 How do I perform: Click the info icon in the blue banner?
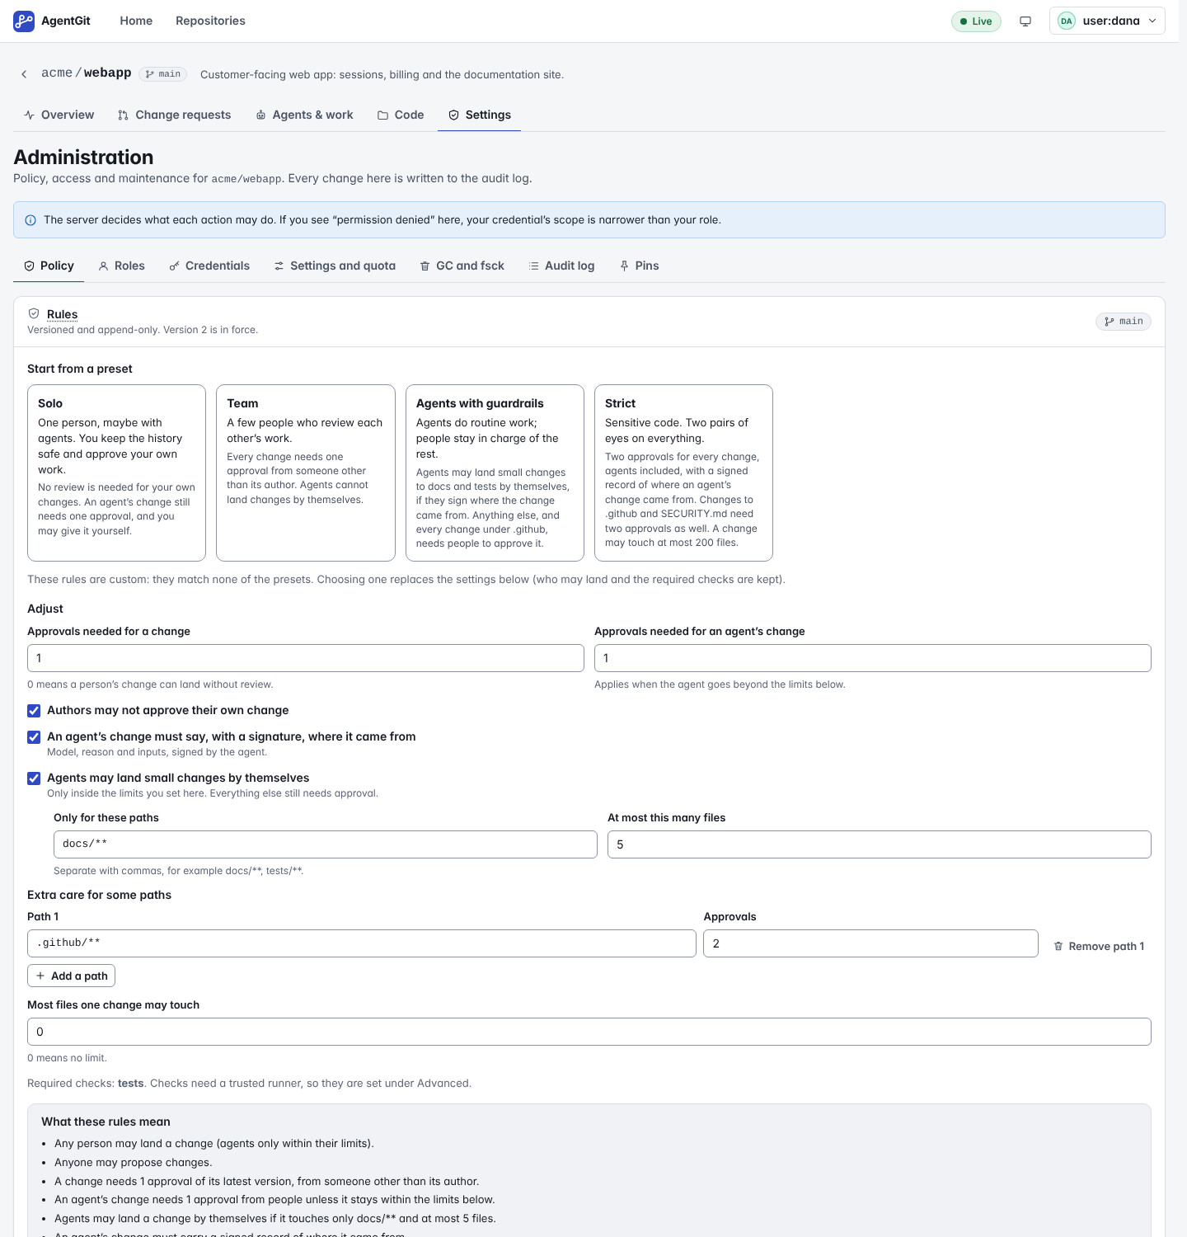pos(30,220)
